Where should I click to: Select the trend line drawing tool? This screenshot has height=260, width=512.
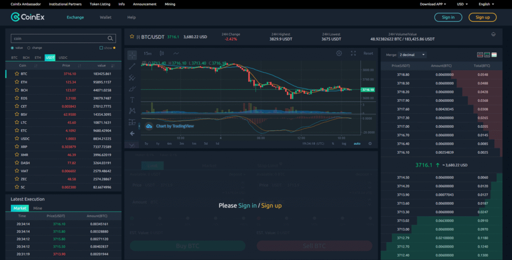tap(132, 66)
